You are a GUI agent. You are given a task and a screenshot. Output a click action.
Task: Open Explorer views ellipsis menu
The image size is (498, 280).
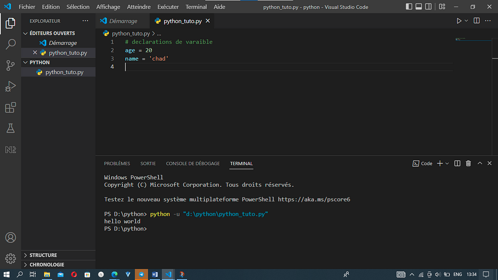(x=85, y=21)
